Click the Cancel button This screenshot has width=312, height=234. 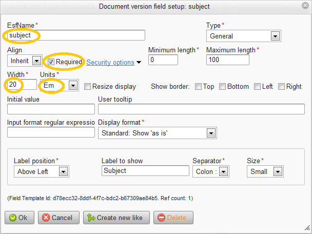(x=58, y=218)
